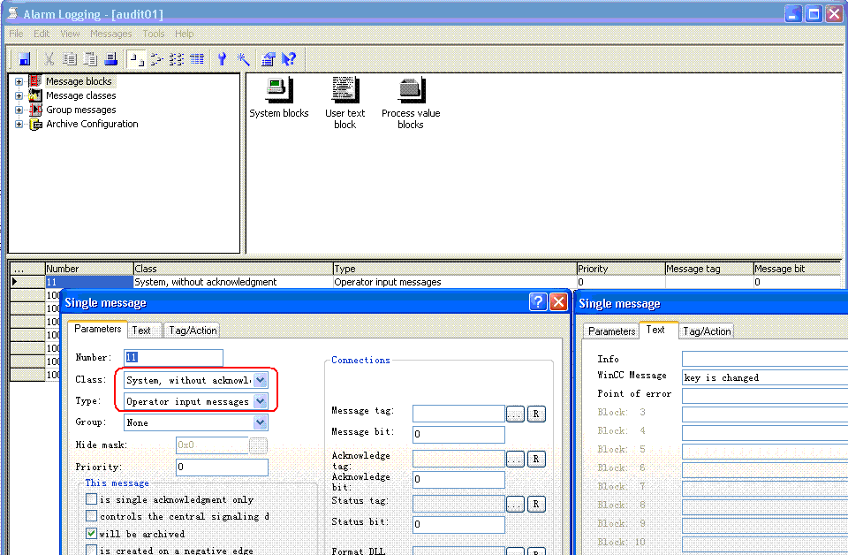Open the Class dropdown
This screenshot has width=848, height=555.
pos(260,380)
